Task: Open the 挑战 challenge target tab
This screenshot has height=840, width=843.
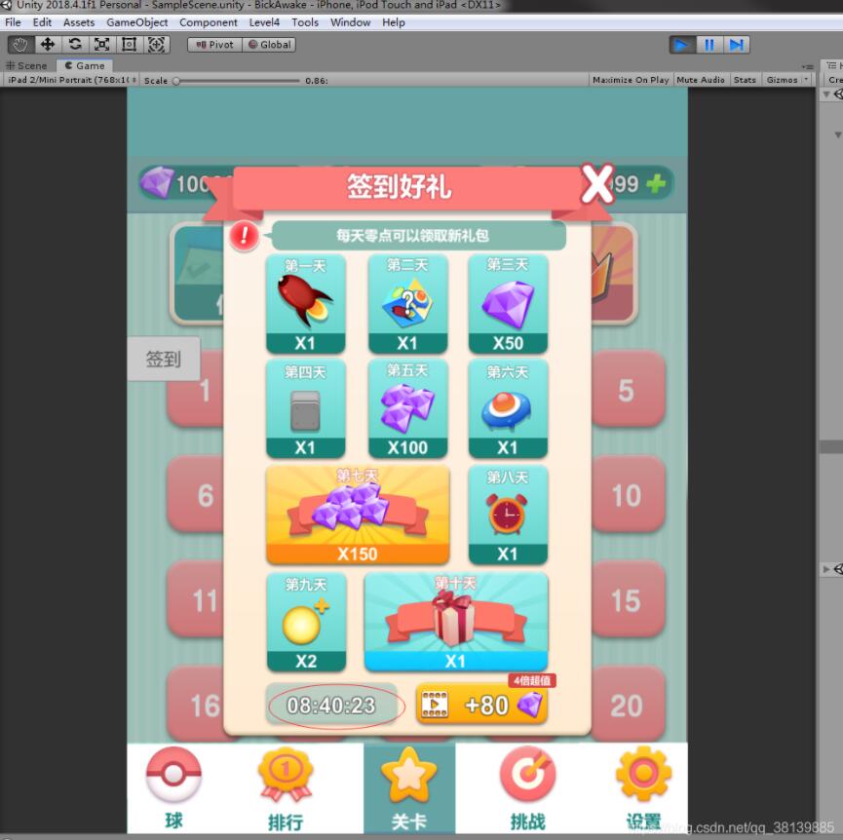Action: pyautogui.click(x=528, y=788)
